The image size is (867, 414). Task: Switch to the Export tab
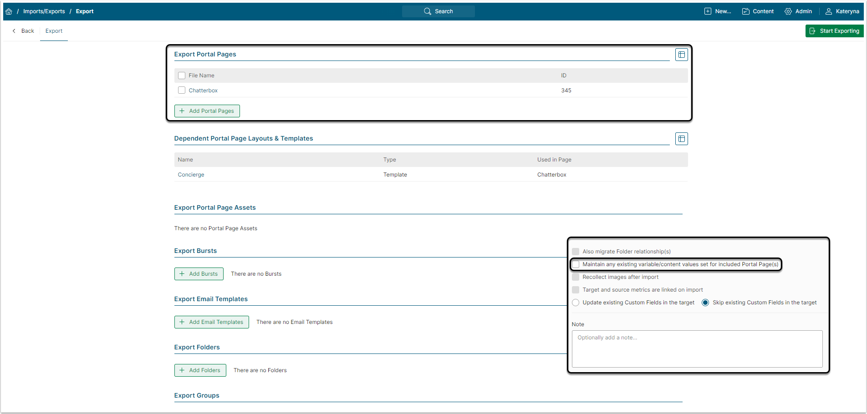click(x=54, y=31)
